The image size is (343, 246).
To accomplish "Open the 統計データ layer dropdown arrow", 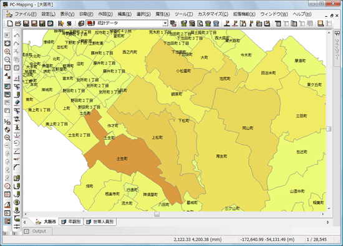I will coord(165,23).
